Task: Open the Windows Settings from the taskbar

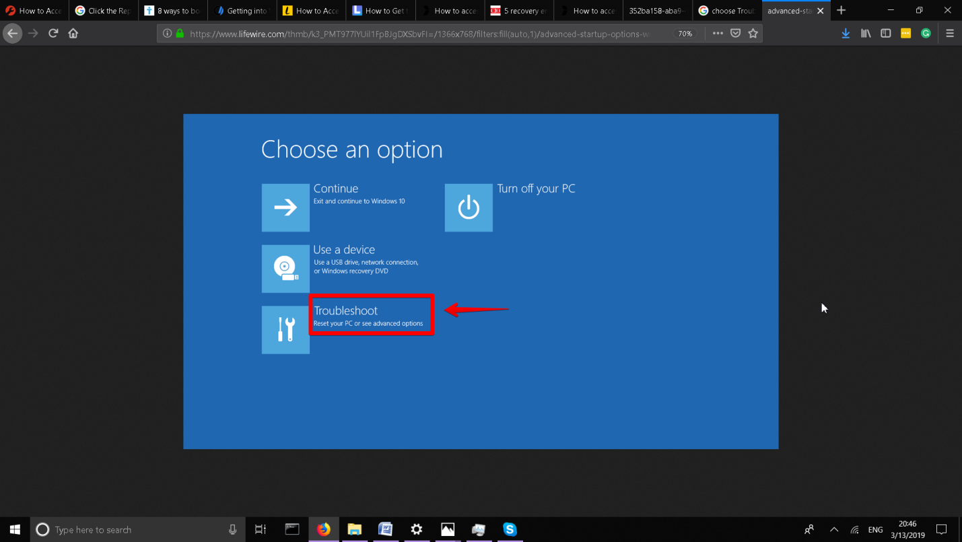Action: (x=417, y=530)
